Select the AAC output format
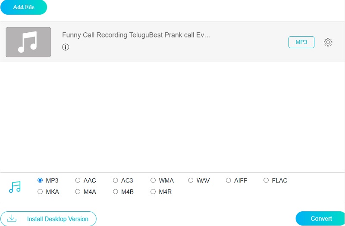Viewport: 345px width, 226px height. click(78, 181)
